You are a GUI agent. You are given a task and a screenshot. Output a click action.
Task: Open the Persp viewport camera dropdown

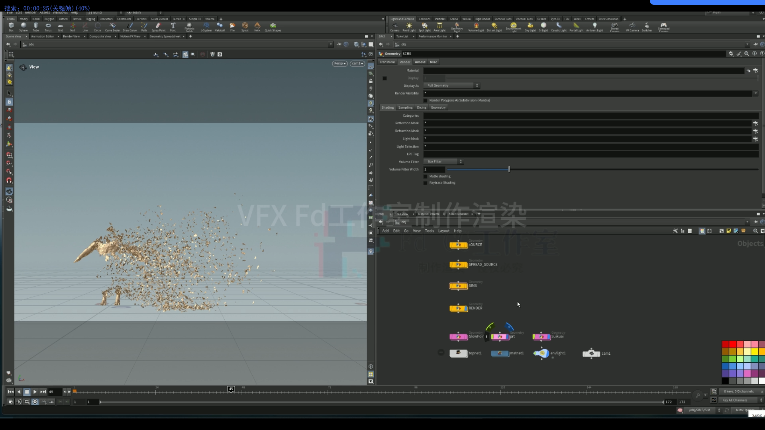tap(339, 64)
